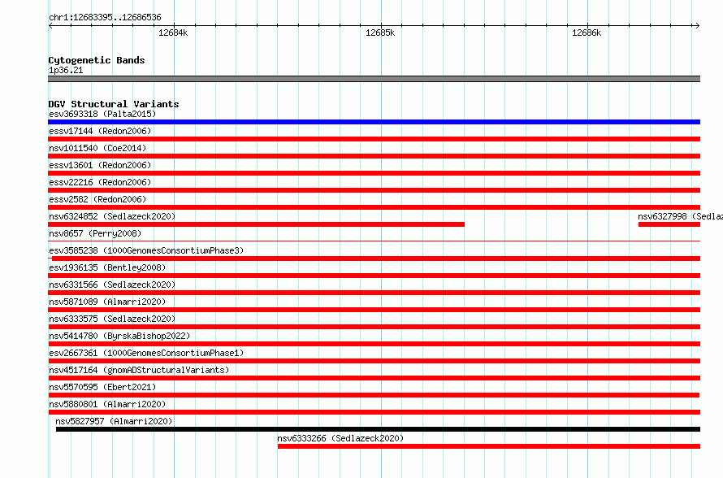Click the essv2582 (Redon2006) label

[x=97, y=199]
